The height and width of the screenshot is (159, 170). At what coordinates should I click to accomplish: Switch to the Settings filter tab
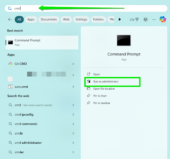tap(81, 20)
